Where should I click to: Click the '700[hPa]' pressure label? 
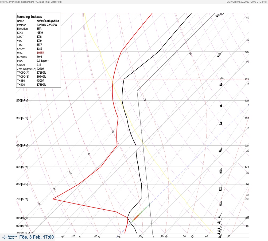[x=22, y=199]
